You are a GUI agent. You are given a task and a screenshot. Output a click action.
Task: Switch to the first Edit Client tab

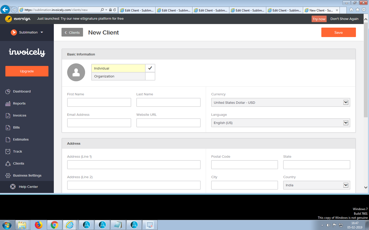pyautogui.click(x=137, y=10)
